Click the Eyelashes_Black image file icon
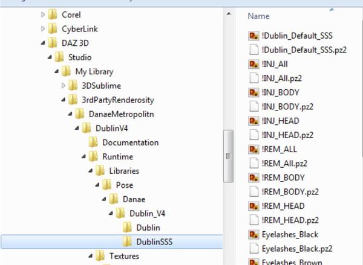The height and width of the screenshot is (265, 363). coord(253,235)
